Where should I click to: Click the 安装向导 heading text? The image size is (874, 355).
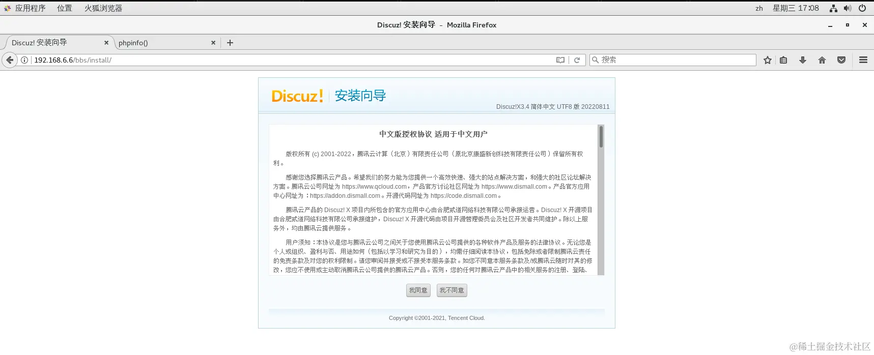coord(360,96)
